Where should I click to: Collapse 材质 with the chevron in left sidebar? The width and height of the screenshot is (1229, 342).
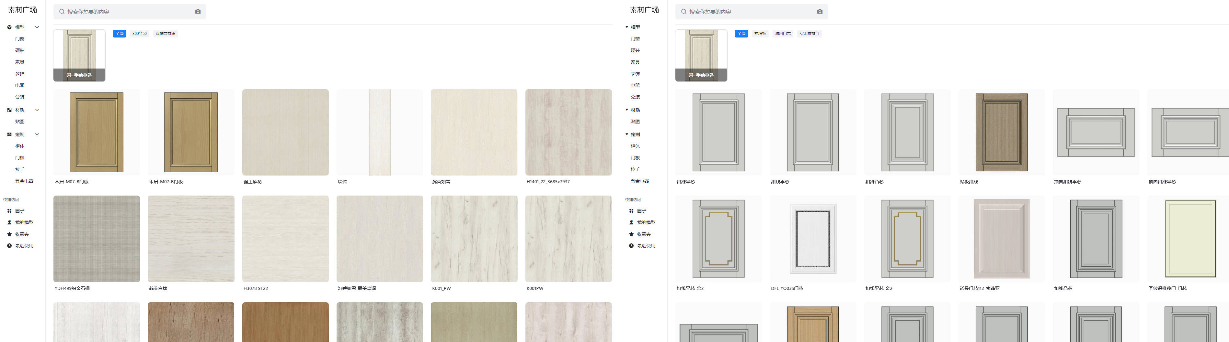(37, 110)
